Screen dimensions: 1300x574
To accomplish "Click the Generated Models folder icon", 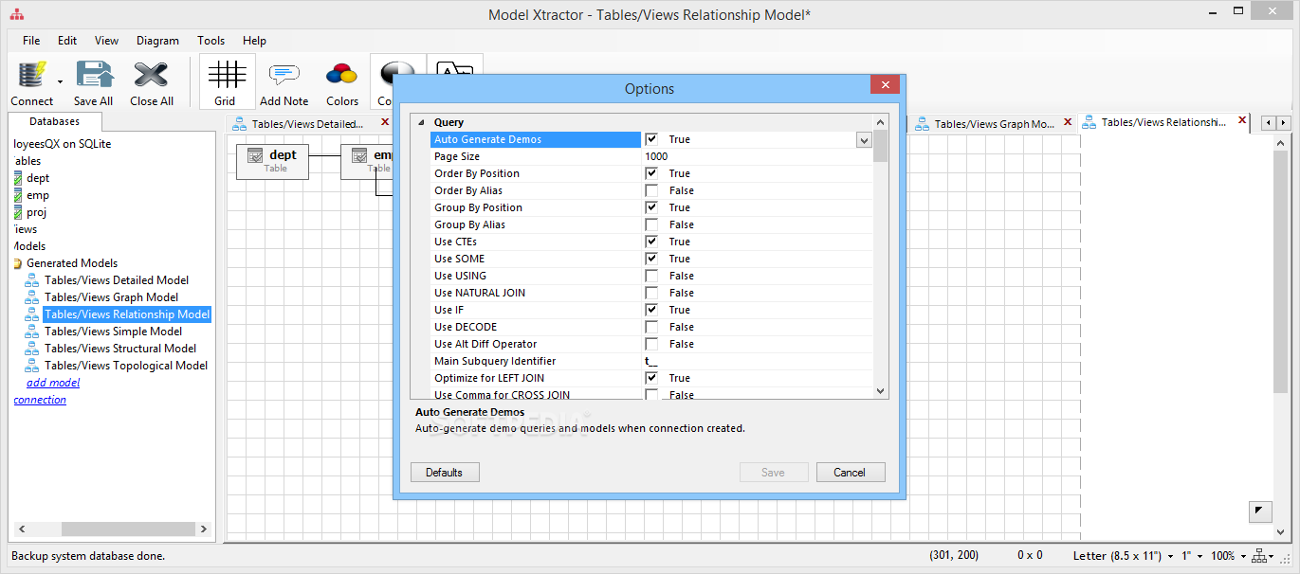I will (x=18, y=263).
